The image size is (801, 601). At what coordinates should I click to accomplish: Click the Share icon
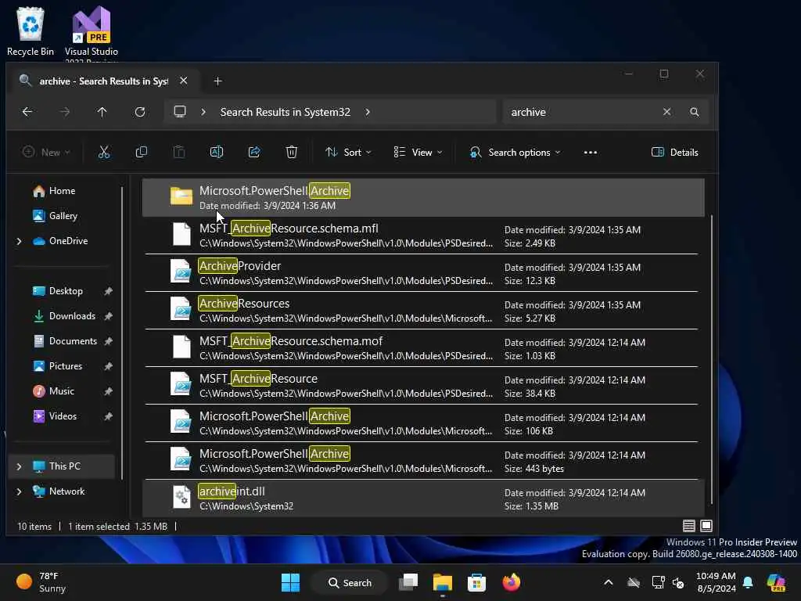pos(254,153)
